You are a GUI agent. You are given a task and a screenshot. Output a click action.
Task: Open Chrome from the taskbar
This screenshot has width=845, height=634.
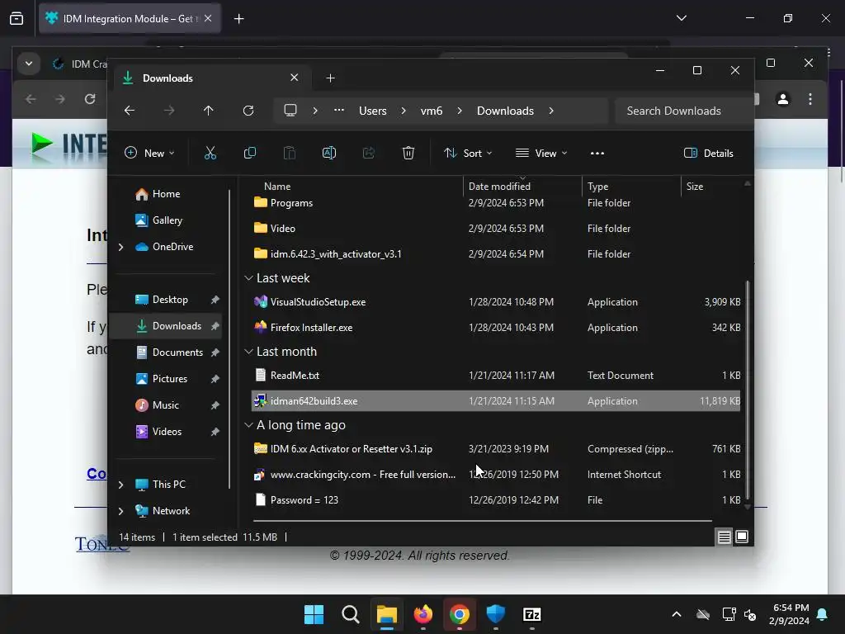click(459, 614)
